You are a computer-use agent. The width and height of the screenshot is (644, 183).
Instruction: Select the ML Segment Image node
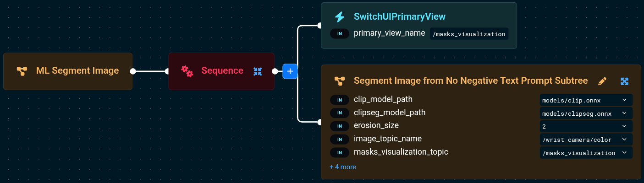pyautogui.click(x=77, y=71)
